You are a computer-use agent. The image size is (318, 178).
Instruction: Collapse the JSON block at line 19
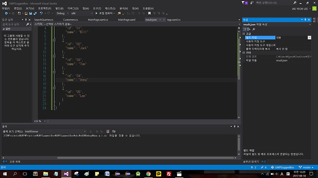pyautogui.click(x=54, y=88)
